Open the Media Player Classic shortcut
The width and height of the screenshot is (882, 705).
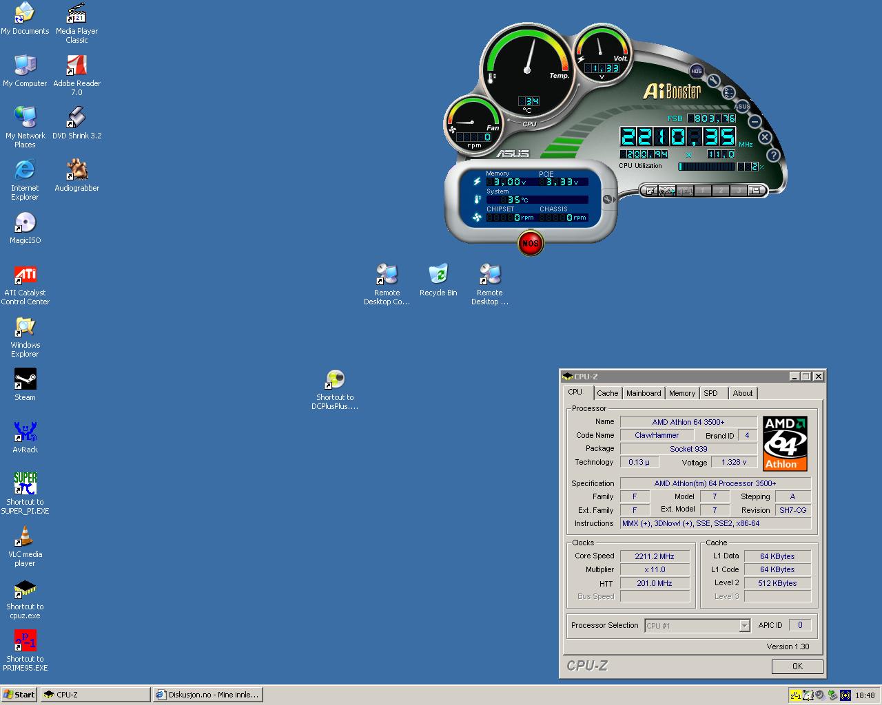point(76,23)
